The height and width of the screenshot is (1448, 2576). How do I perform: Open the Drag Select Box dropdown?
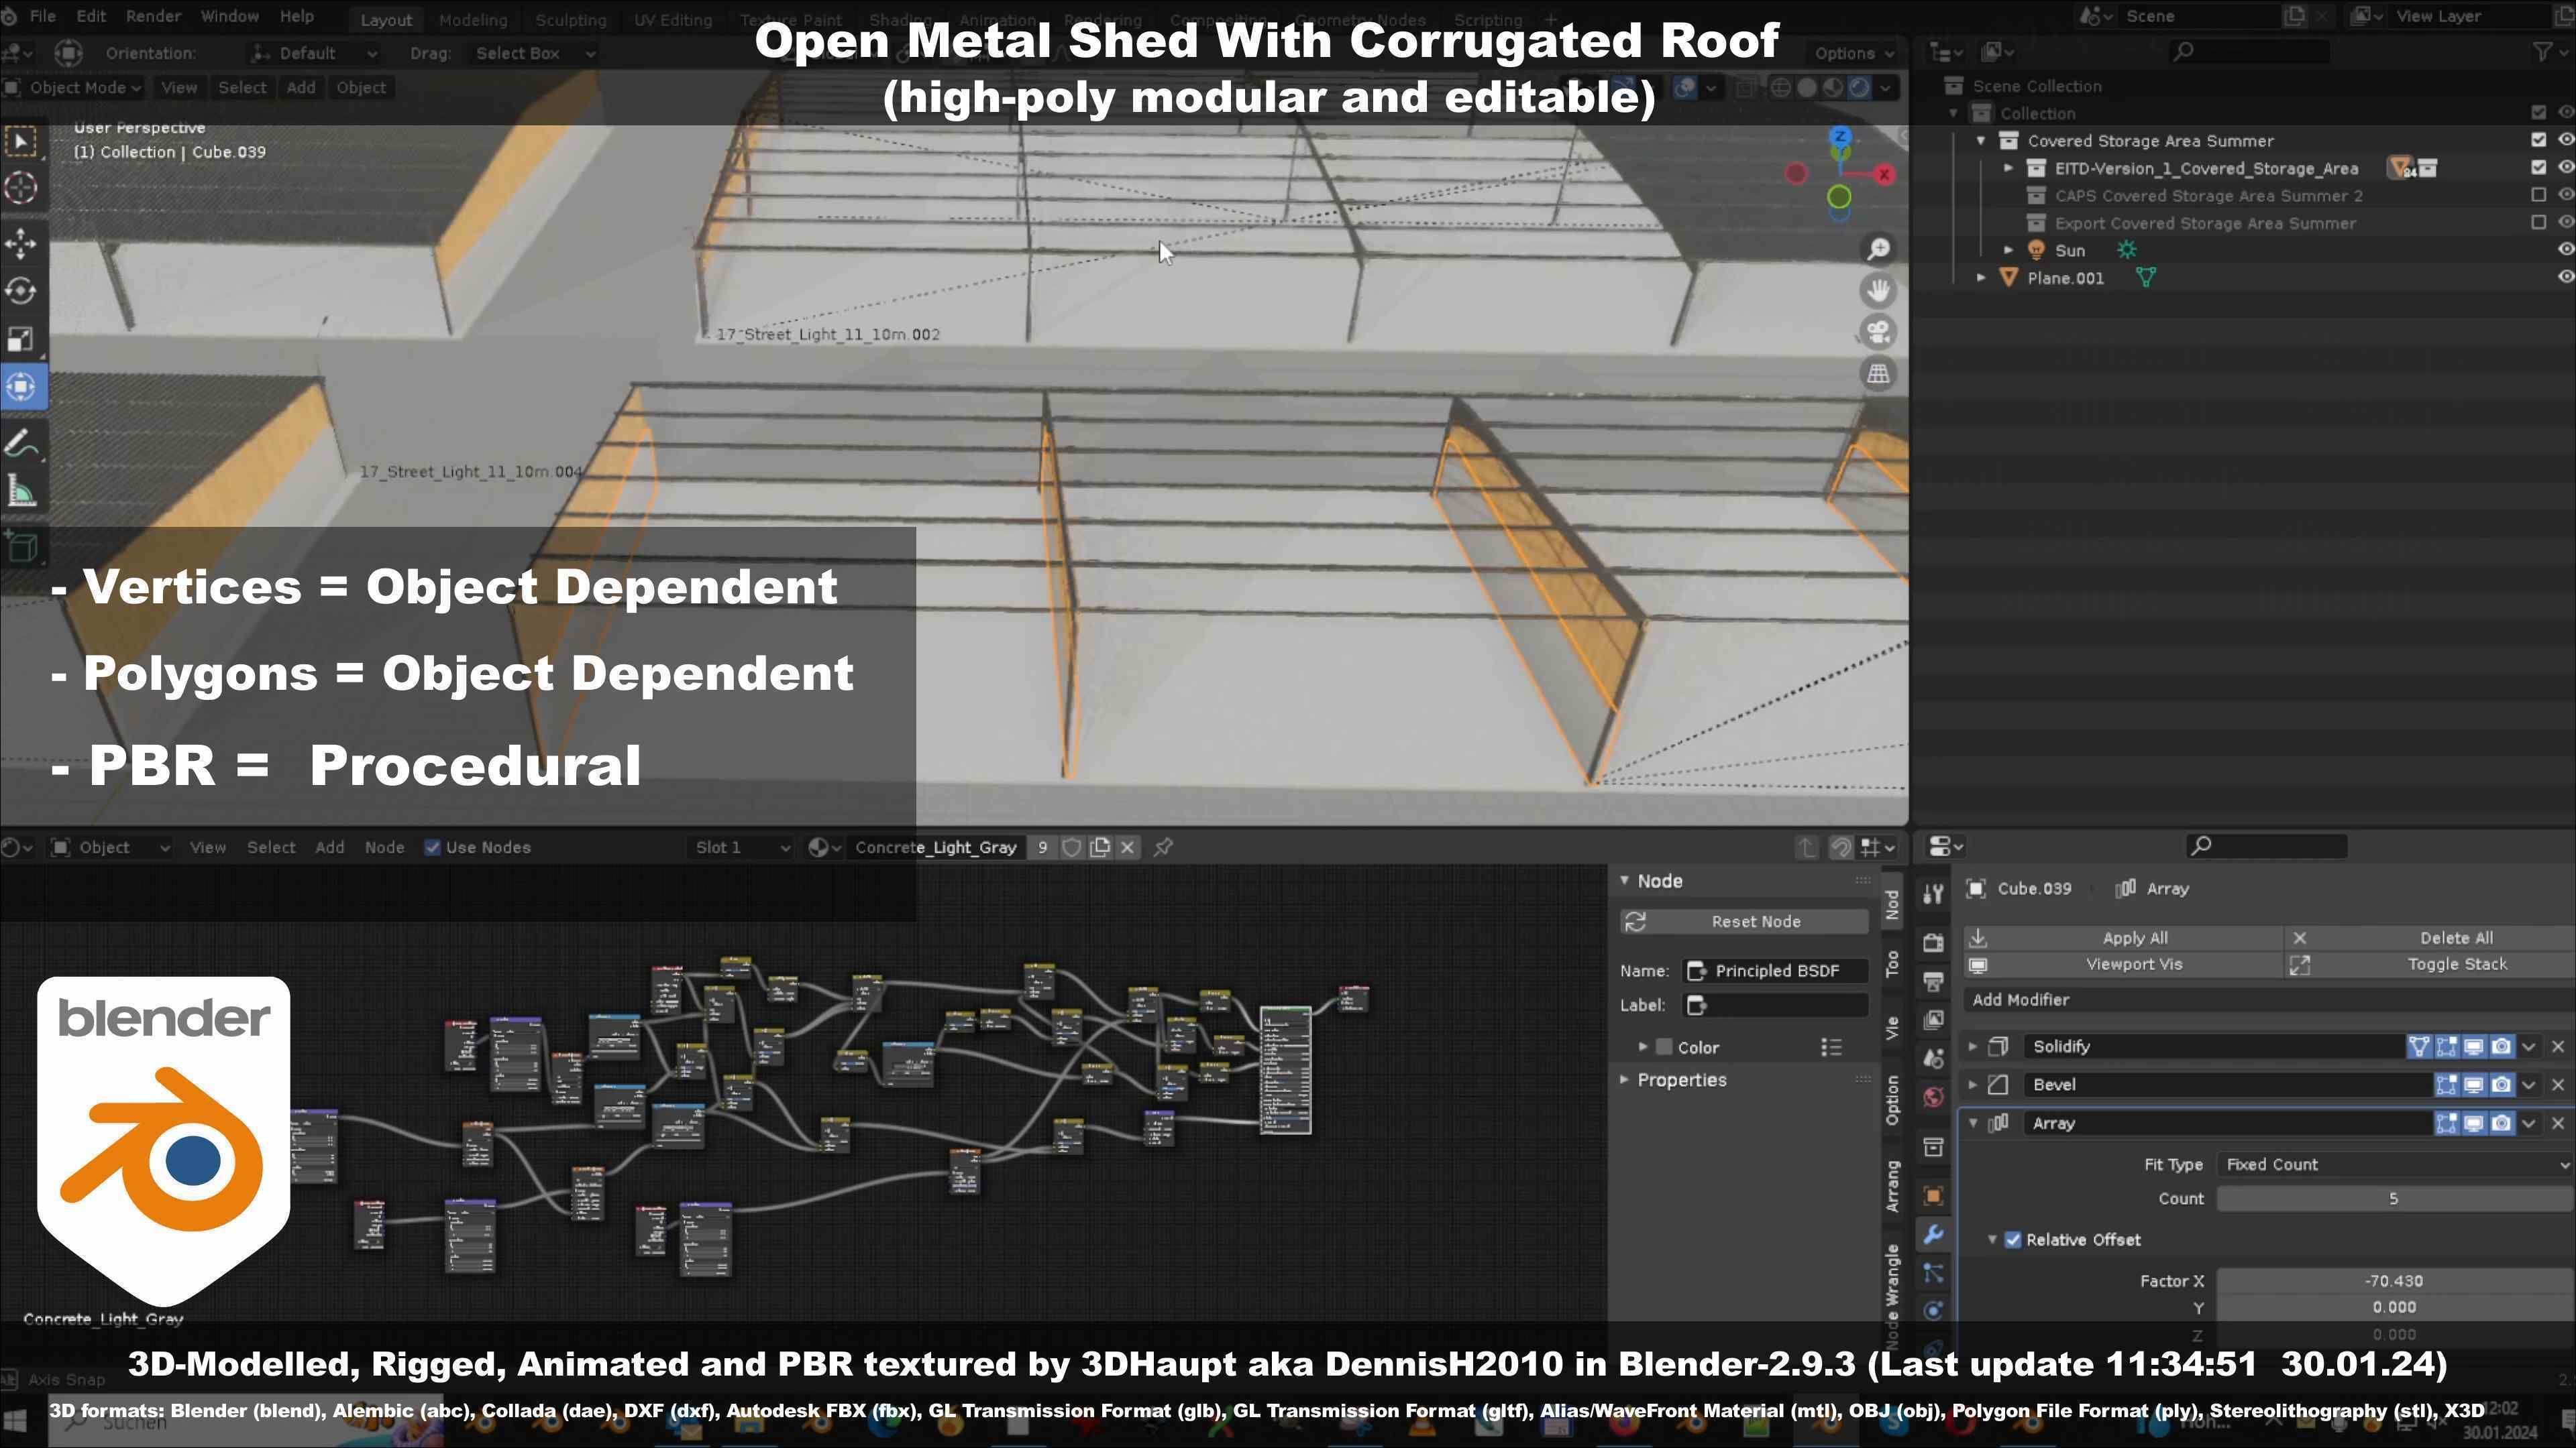click(x=532, y=53)
